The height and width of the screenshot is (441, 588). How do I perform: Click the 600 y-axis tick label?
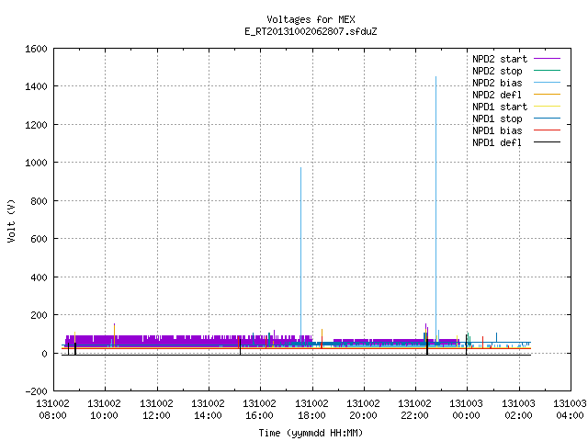click(x=39, y=239)
